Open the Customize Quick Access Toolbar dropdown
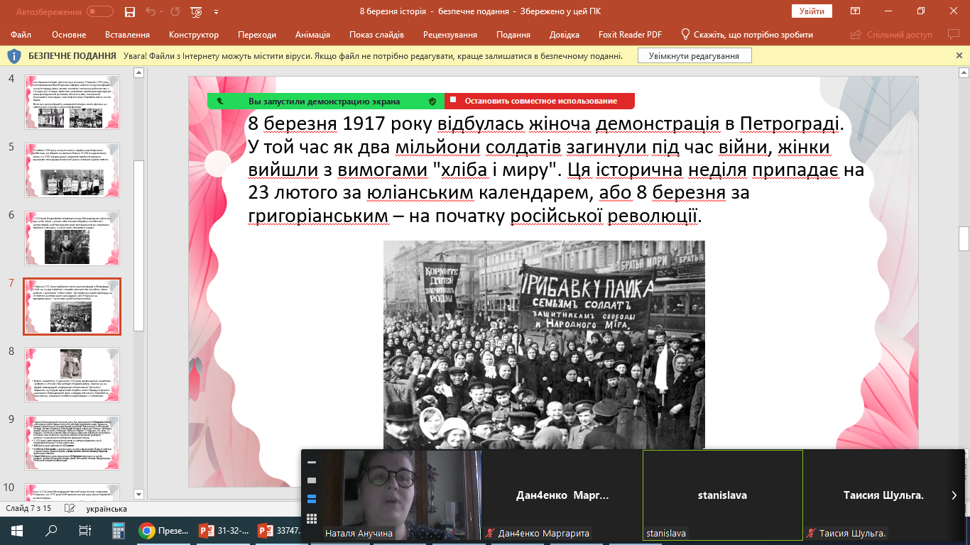This screenshot has width=970, height=545. pos(217,11)
